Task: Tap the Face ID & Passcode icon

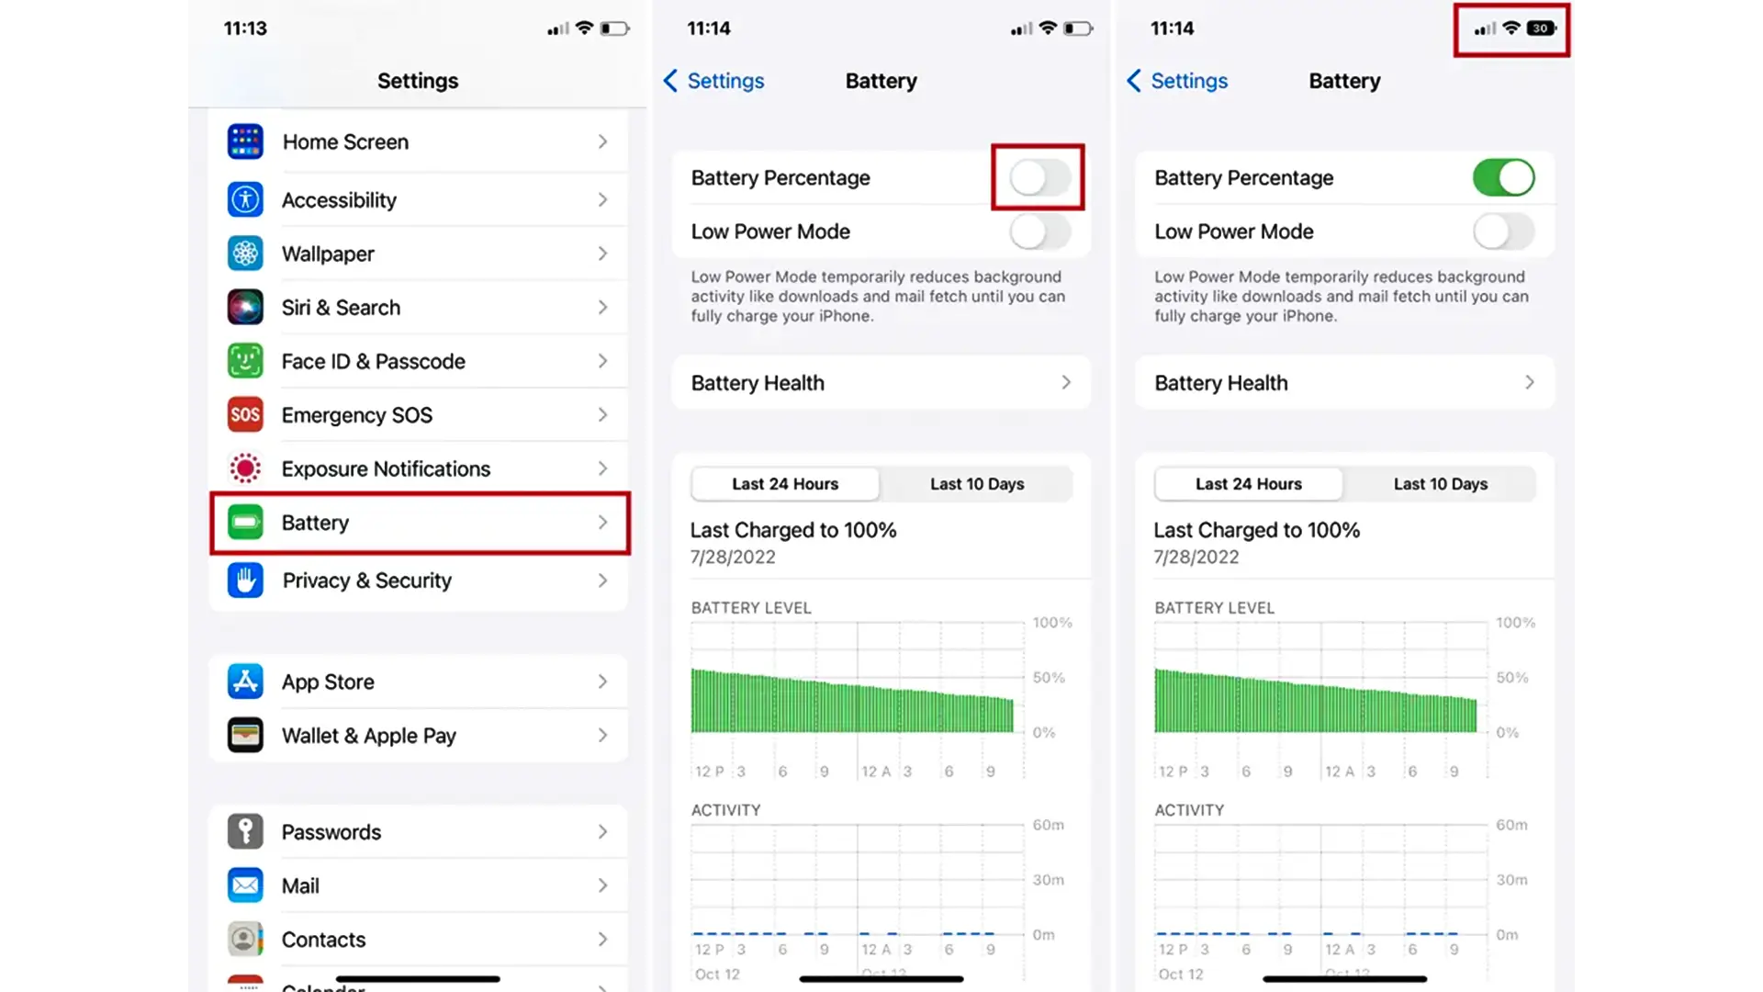Action: (242, 361)
